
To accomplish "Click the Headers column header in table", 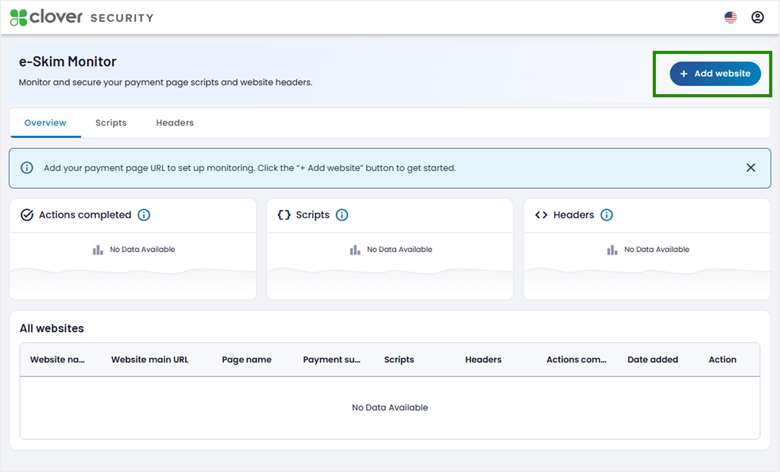I will click(483, 360).
